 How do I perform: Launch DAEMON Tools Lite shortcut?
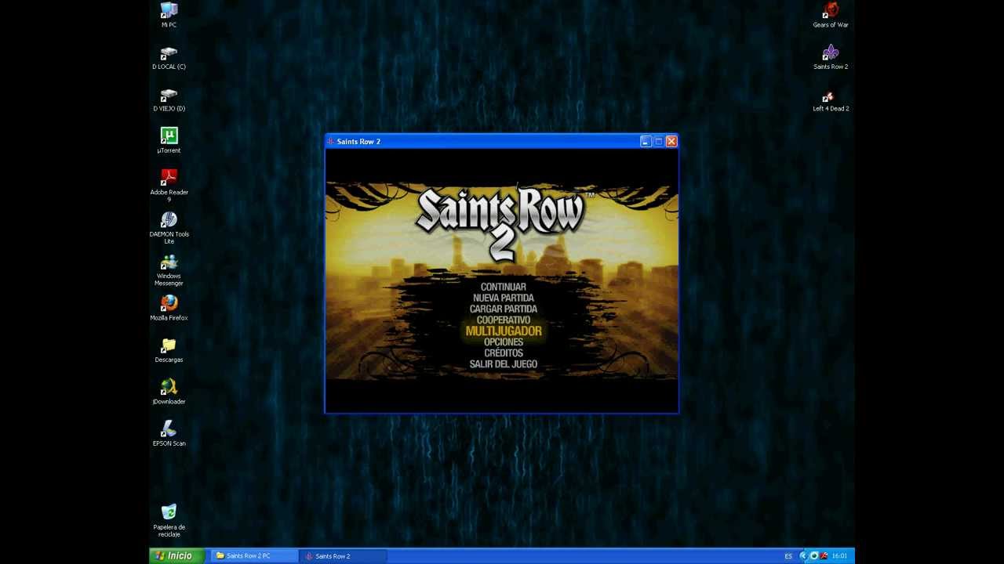[x=169, y=228]
